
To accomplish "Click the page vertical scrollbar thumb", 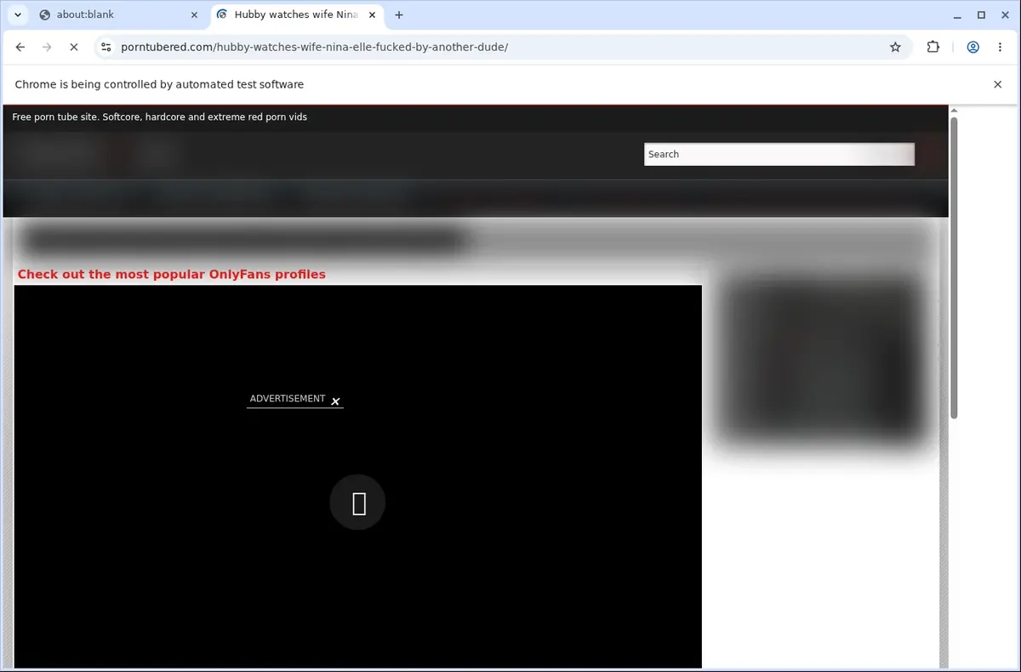I will 954,268.
